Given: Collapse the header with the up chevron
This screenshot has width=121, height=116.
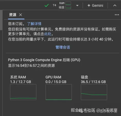Looking at the screenshot, I should (115, 5).
